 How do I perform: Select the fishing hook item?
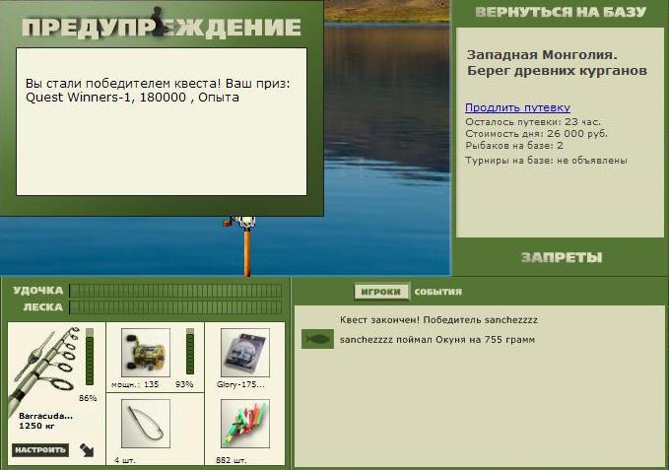pyautogui.click(x=146, y=424)
